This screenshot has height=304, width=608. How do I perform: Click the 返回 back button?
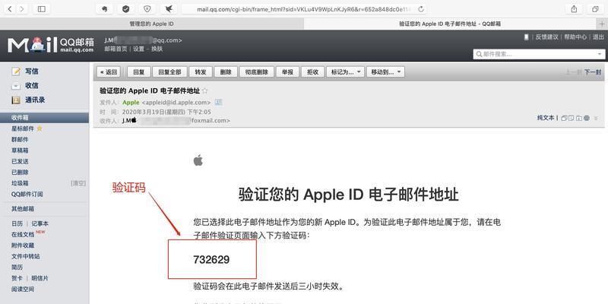click(109, 71)
